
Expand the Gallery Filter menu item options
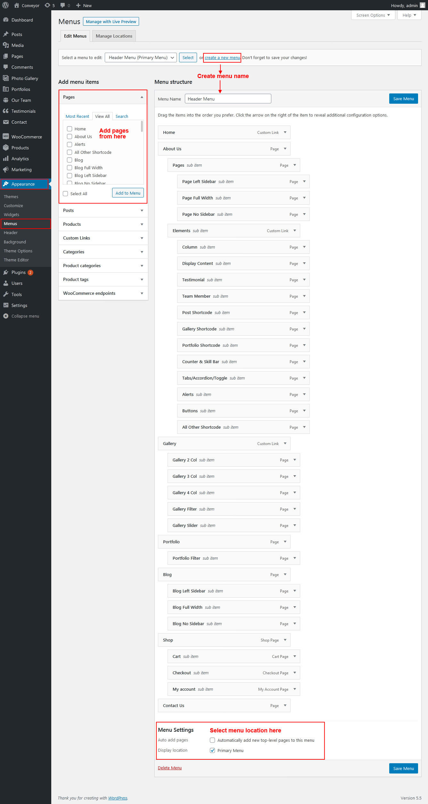(295, 509)
